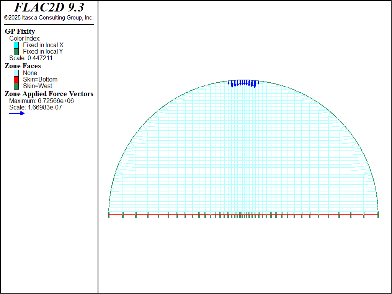Screen dimensions: 392x294
Task: Click the red Skin=Bottom swatch
Action: click(16, 80)
